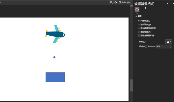Switch to 多窗口模式
The height and width of the screenshot is (102, 174).
point(125,2)
